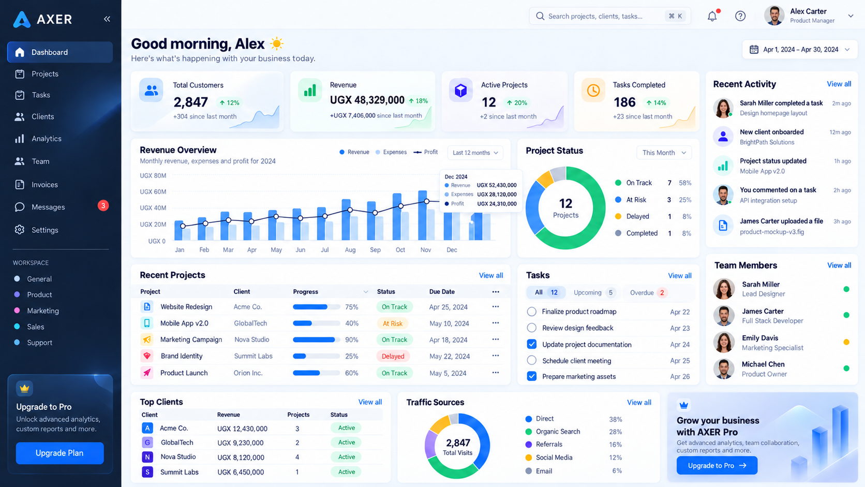The width and height of the screenshot is (865, 487).
Task: Click the product-mockup-v3.fig file icon
Action: tap(723, 225)
